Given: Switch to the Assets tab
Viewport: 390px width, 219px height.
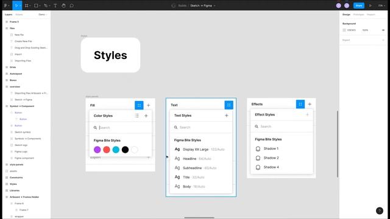Looking at the screenshot, I should tap(19, 15).
